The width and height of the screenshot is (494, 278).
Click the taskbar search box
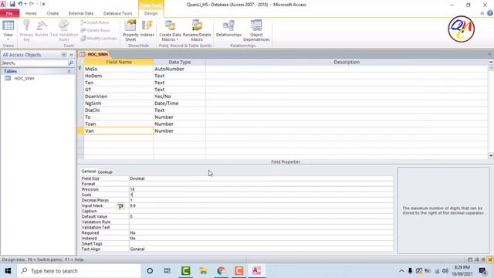(x=79, y=271)
